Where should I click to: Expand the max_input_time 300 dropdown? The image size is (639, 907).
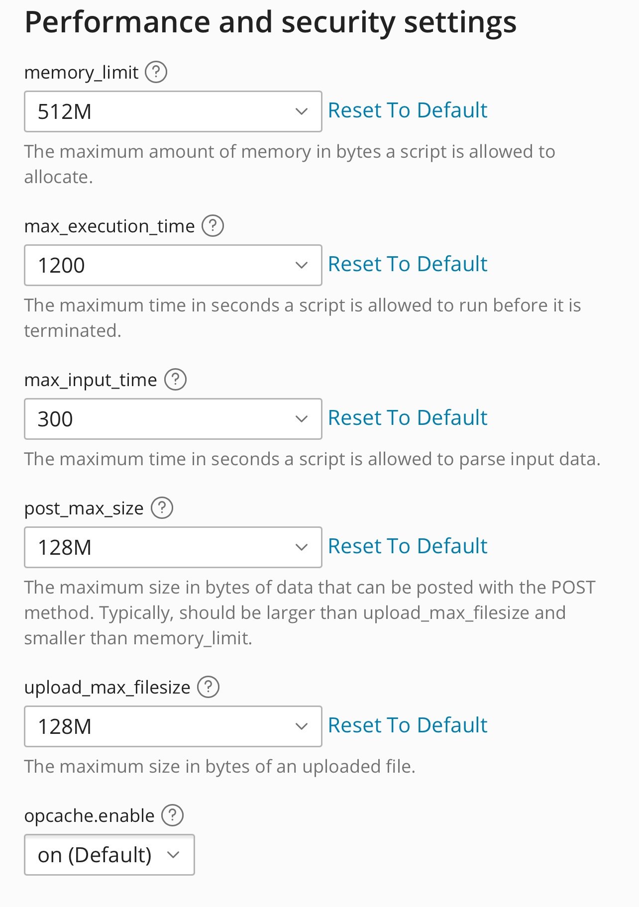point(173,419)
